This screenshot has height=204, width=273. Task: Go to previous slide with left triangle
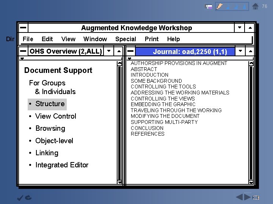tap(239, 197)
